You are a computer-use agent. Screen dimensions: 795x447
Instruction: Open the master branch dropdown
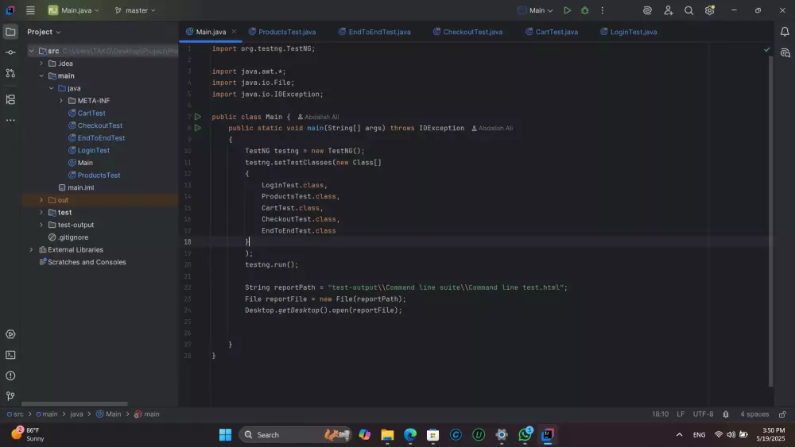tap(135, 10)
